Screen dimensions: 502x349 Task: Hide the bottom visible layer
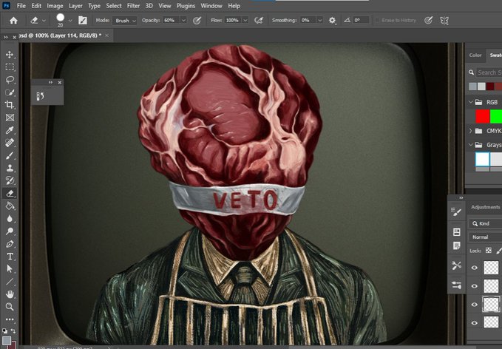coord(475,322)
